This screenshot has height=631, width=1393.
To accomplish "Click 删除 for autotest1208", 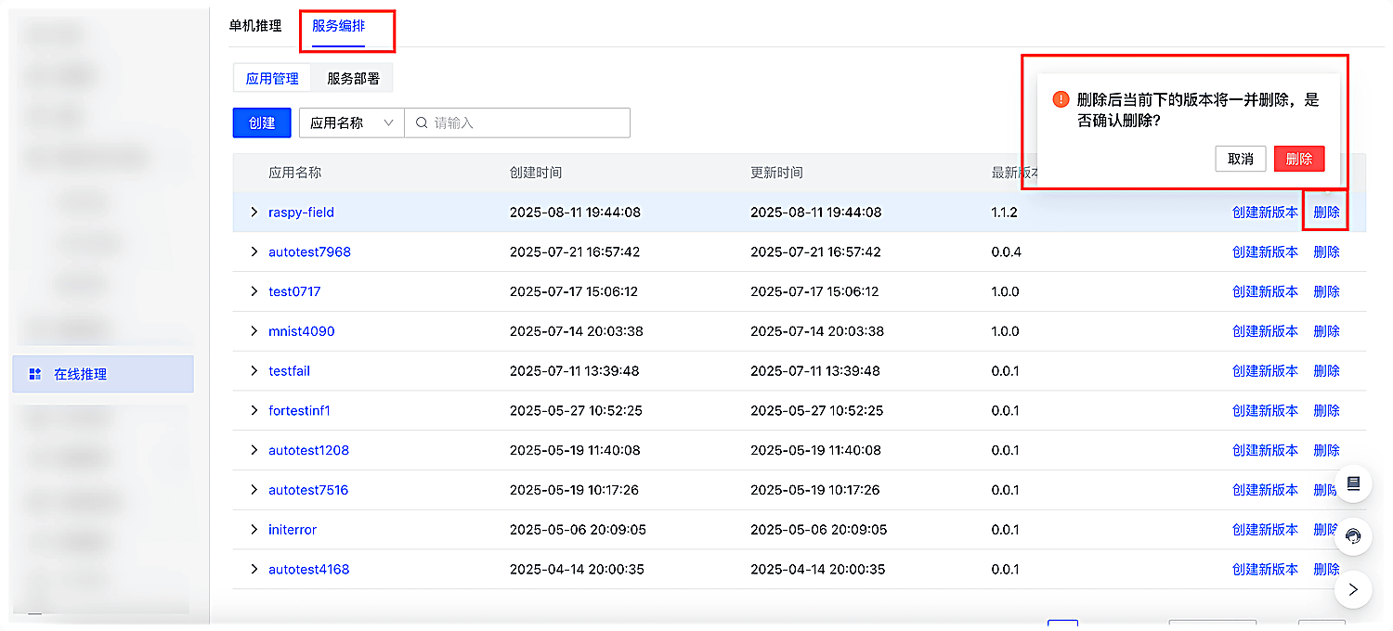I will tap(1326, 450).
